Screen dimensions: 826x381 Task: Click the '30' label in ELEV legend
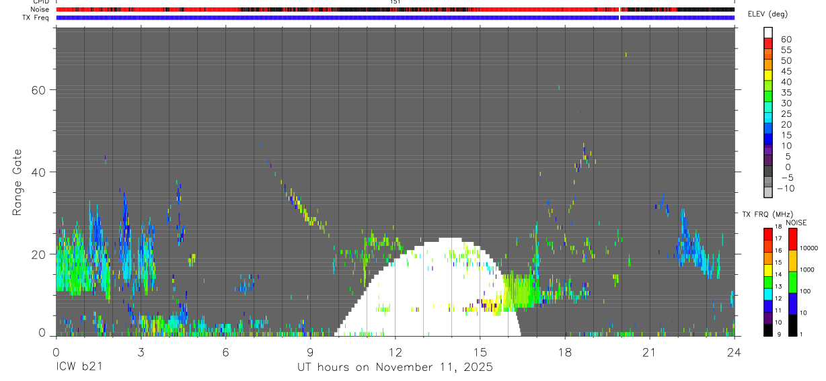coord(786,103)
